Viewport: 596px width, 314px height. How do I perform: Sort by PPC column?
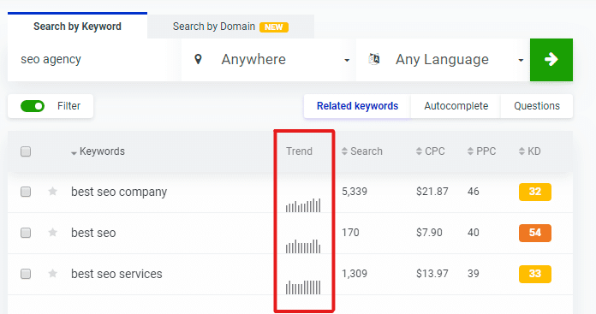pos(481,151)
